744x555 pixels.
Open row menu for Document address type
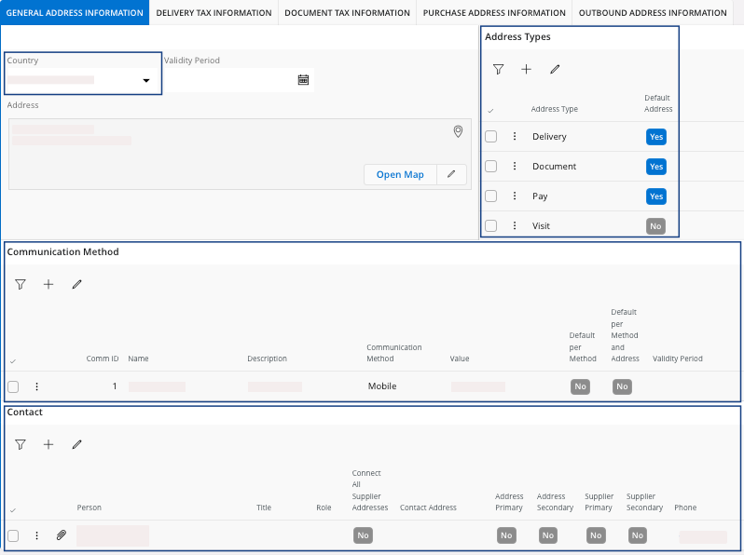coord(514,167)
